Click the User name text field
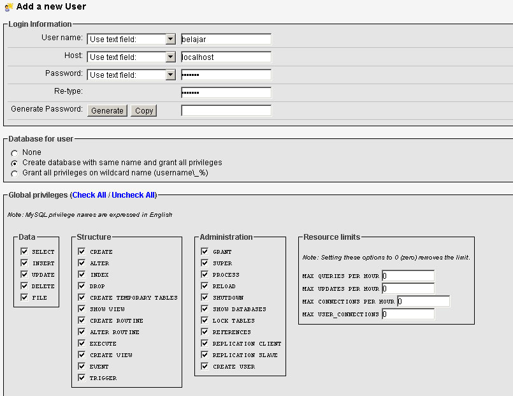The width and height of the screenshot is (513, 396). pyautogui.click(x=226, y=39)
